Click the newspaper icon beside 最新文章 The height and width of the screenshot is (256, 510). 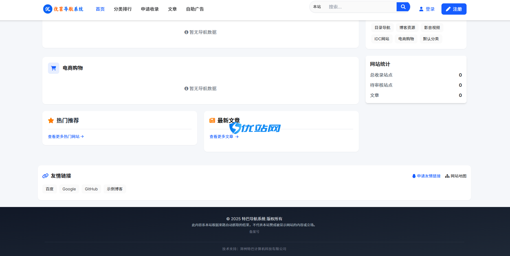point(212,121)
